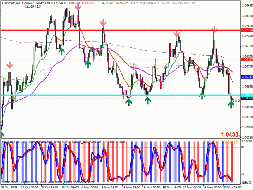The height and width of the screenshot is (190, 253).
Task: Click the 1.06260 price axis value
Action: coord(247,56)
